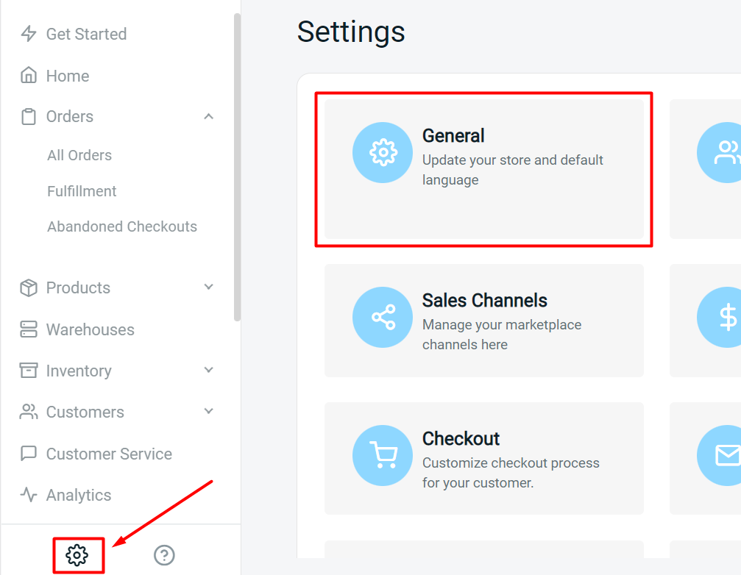The height and width of the screenshot is (575, 741).
Task: Expand the Inventory submenu chevron
Action: coord(209,371)
